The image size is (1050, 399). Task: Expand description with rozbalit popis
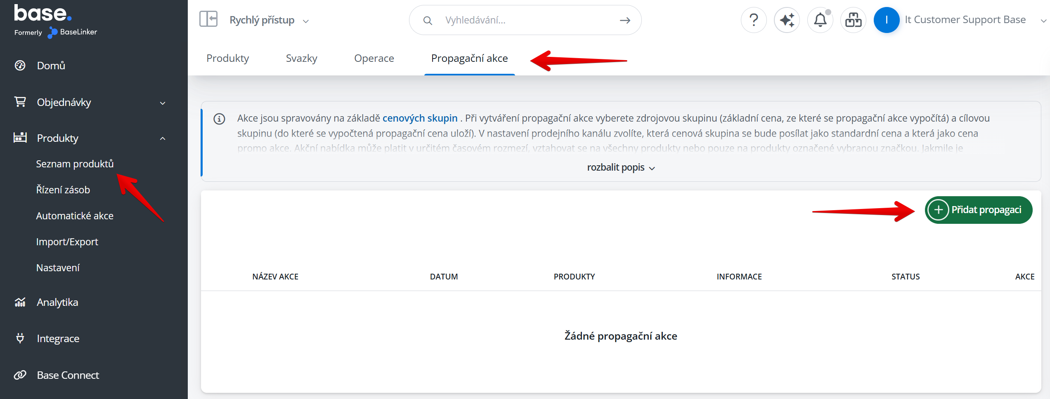tap(621, 167)
